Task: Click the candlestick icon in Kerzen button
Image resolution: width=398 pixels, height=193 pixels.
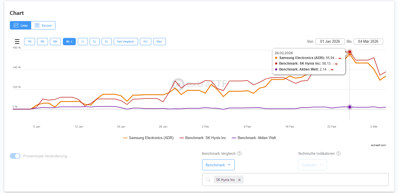Action: (37, 25)
